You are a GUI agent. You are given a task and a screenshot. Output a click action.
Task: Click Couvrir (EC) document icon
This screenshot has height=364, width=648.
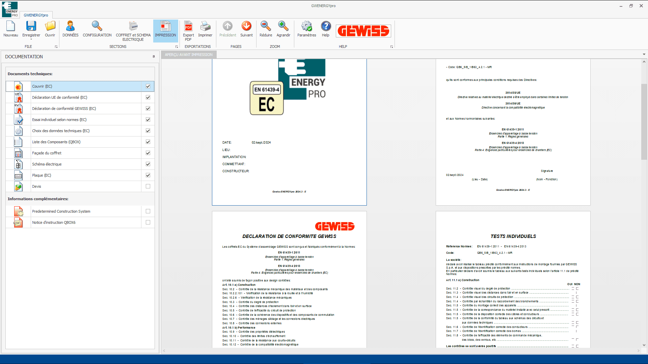[x=18, y=87]
